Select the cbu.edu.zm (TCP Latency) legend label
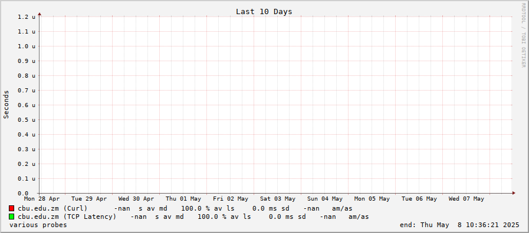 [67, 217]
